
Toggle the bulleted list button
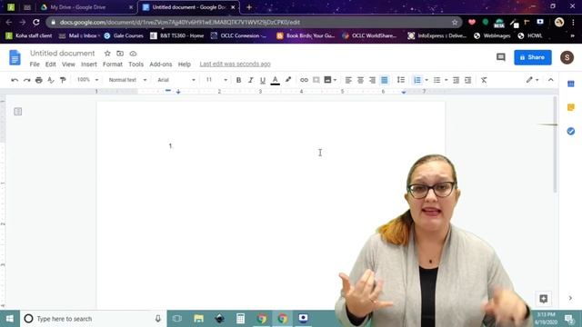436,80
